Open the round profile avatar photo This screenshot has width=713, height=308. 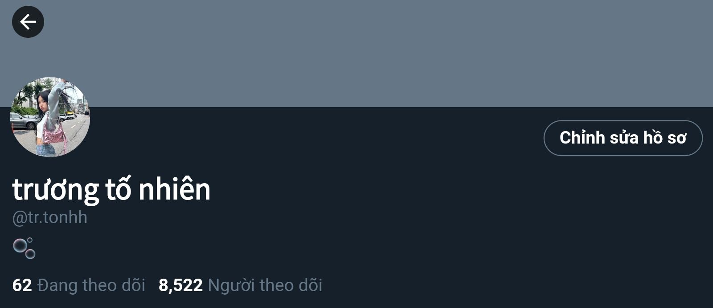click(x=50, y=117)
